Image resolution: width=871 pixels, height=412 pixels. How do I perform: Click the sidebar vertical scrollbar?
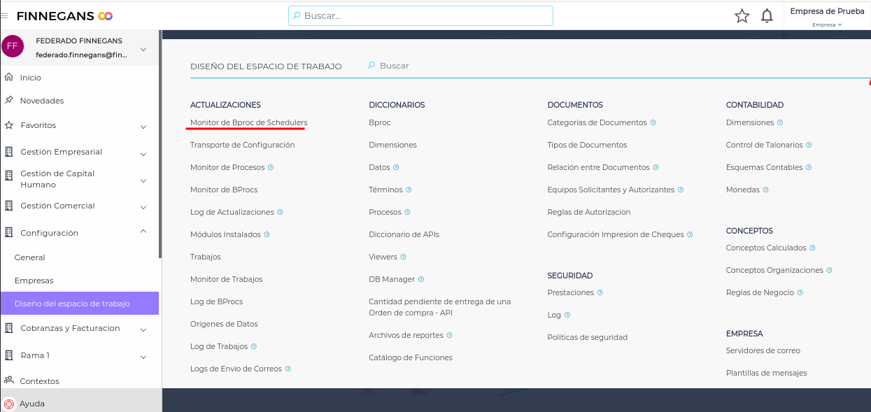coord(160,143)
